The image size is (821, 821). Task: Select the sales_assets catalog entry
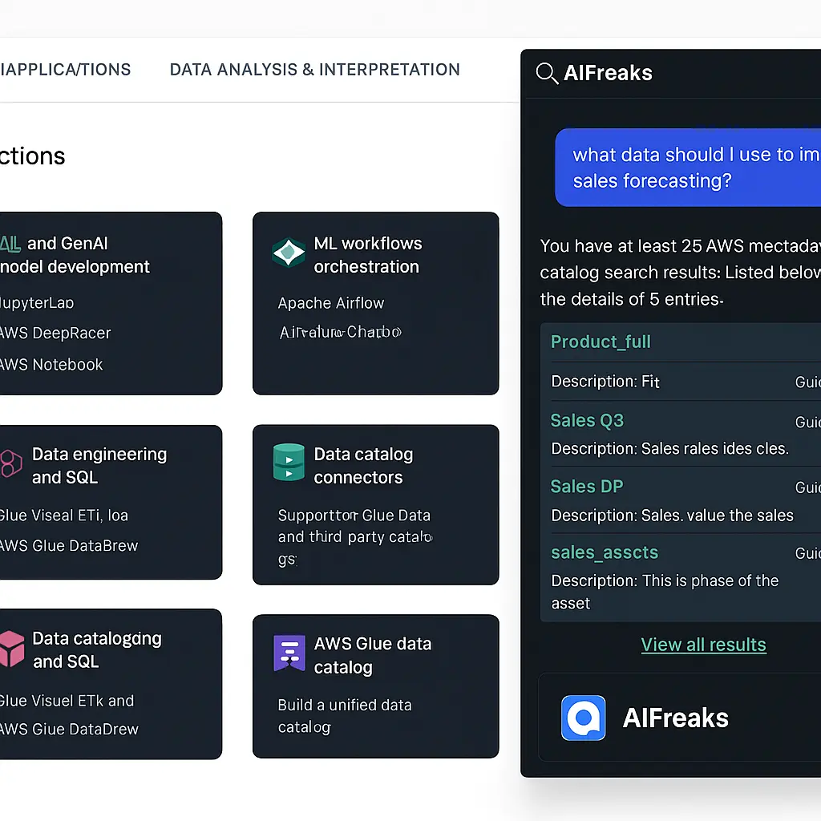tap(605, 552)
